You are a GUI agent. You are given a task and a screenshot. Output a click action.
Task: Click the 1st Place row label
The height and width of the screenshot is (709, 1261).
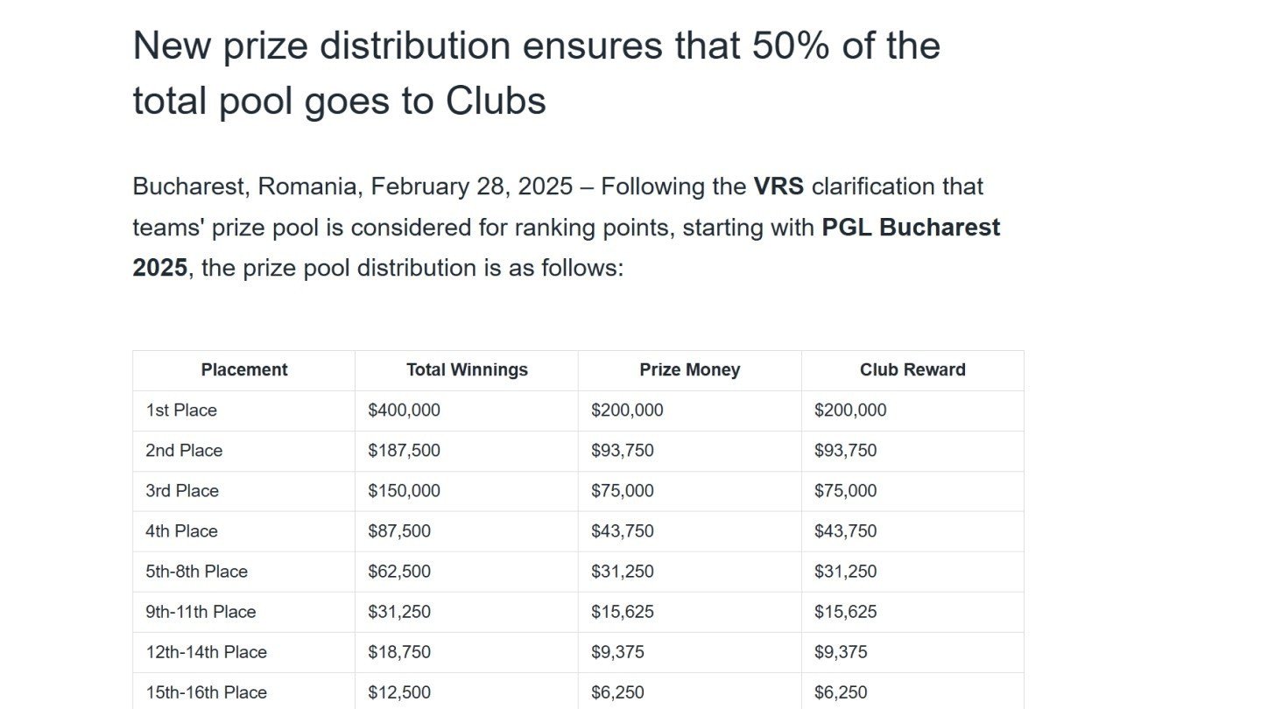point(181,411)
